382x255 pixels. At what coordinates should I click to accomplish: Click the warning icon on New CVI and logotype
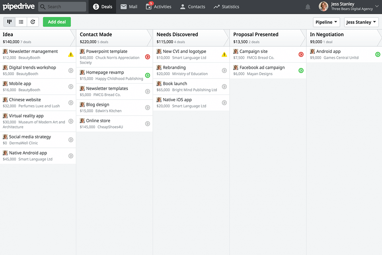[224, 55]
